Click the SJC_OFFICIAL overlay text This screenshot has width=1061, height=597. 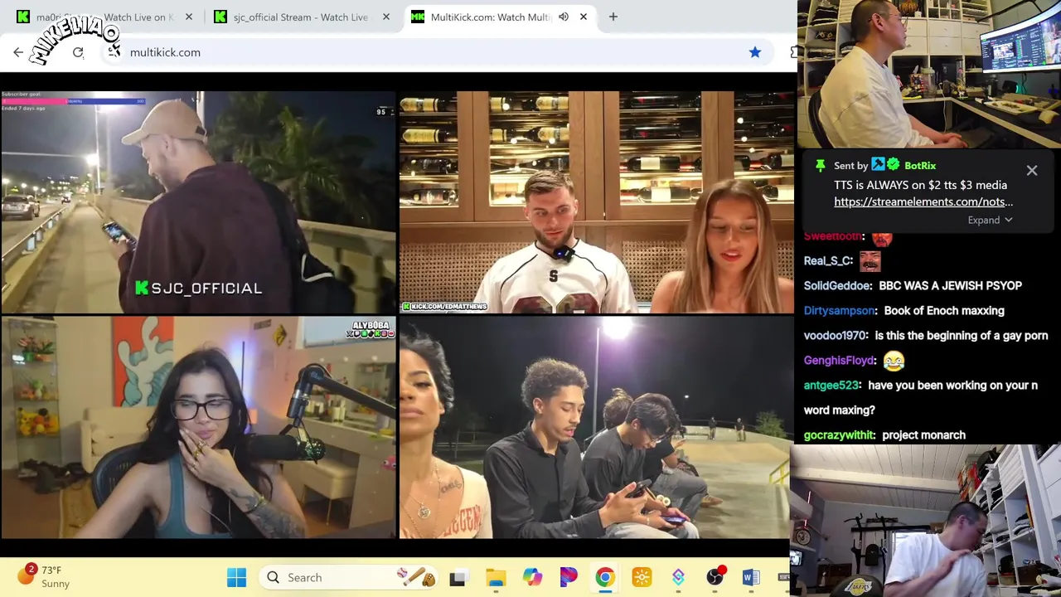[199, 288]
